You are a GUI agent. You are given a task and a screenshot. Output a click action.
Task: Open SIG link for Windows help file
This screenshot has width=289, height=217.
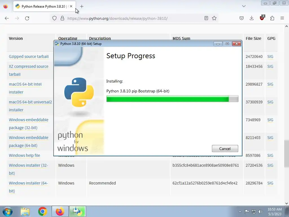click(x=270, y=155)
